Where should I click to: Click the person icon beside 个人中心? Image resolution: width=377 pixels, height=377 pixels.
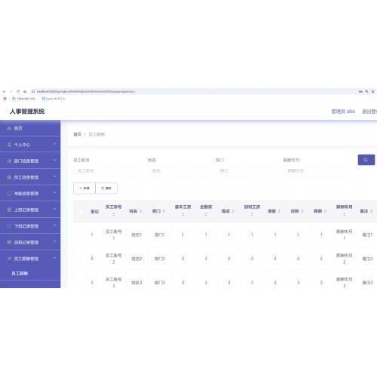pyautogui.click(x=9, y=145)
